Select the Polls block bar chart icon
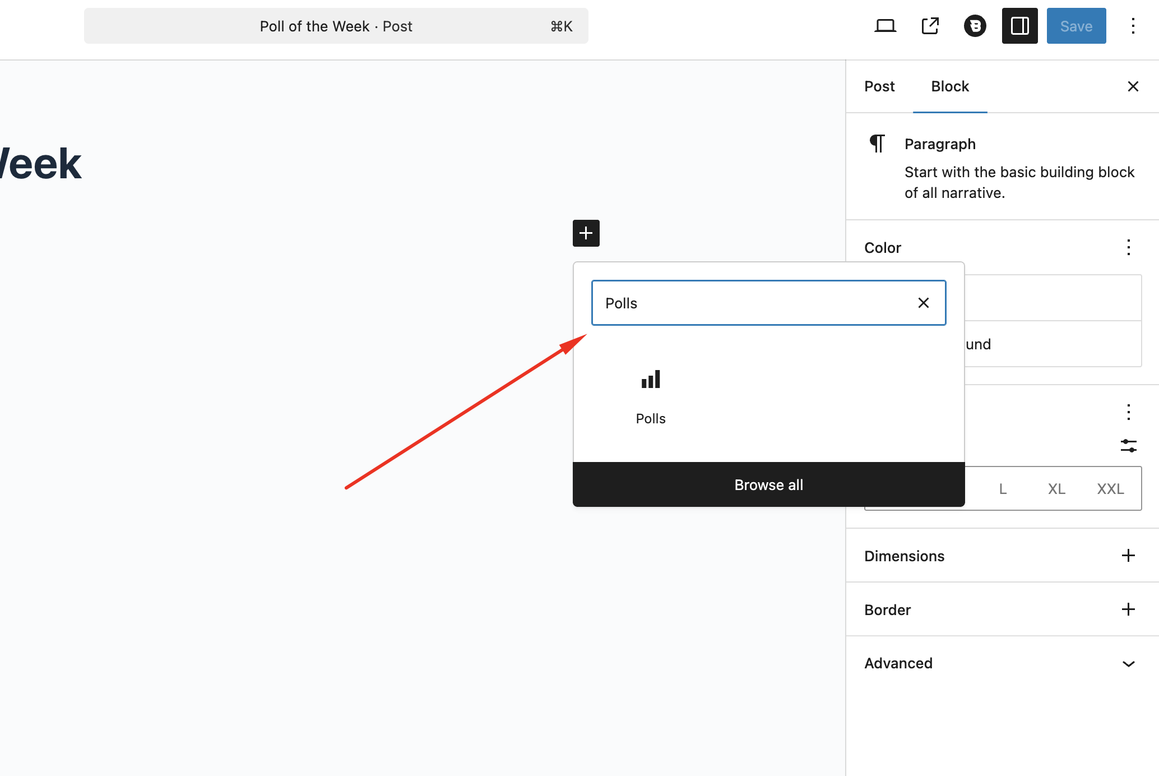This screenshot has height=776, width=1159. 651,380
